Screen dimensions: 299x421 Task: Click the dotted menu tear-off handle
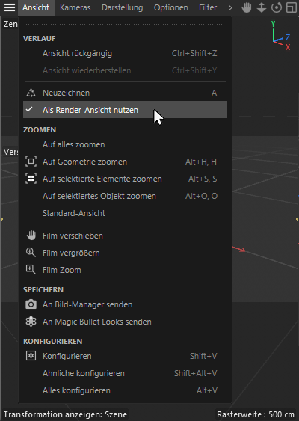click(x=125, y=24)
